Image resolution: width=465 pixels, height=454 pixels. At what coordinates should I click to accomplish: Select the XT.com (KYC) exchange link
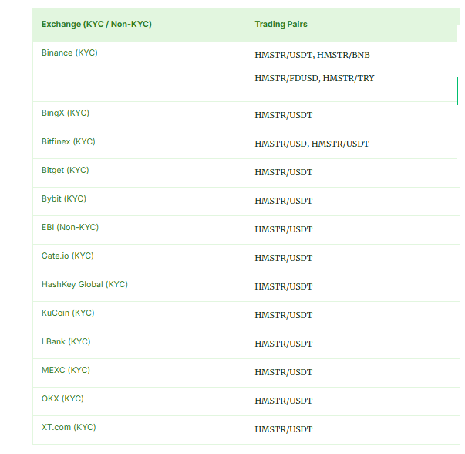pyautogui.click(x=69, y=428)
